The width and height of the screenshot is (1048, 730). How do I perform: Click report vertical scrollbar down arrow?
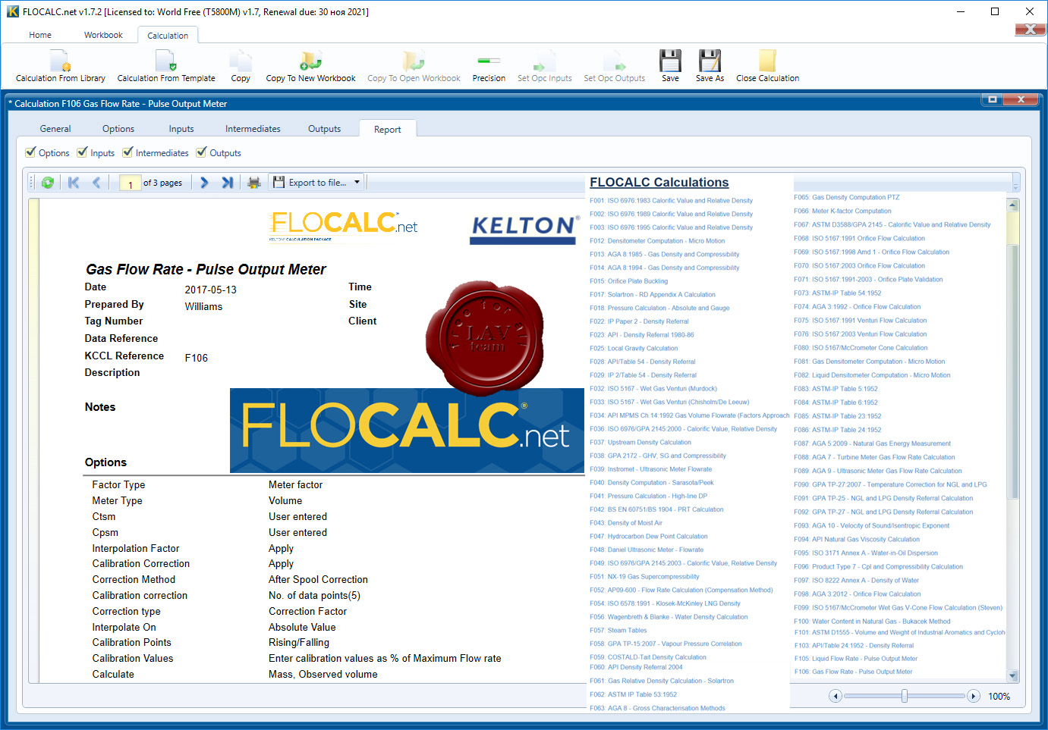[x=1012, y=675]
